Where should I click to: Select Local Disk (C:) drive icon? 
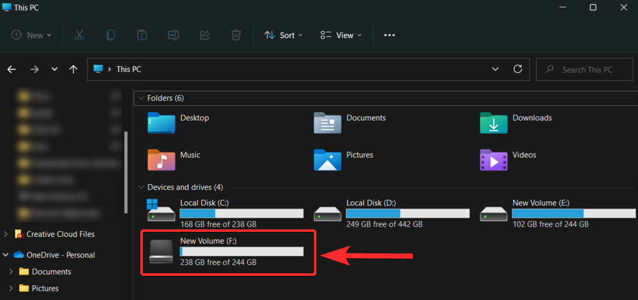pyautogui.click(x=161, y=211)
